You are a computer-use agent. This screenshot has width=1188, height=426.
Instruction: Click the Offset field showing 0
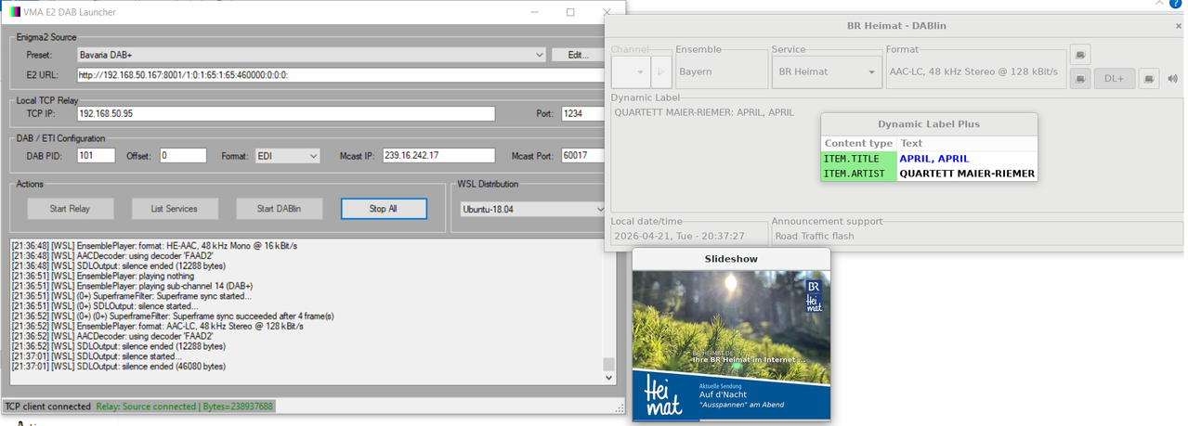coord(183,156)
